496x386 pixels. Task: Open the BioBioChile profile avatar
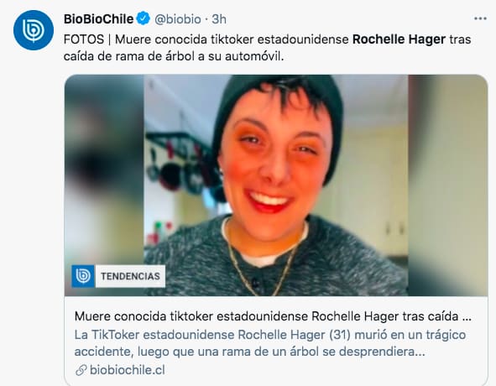coord(34,30)
